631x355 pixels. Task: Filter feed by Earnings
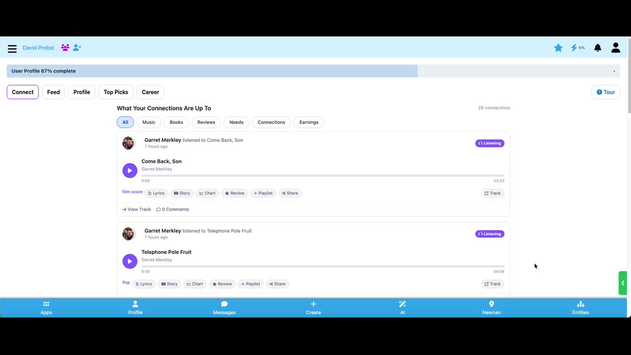309,122
